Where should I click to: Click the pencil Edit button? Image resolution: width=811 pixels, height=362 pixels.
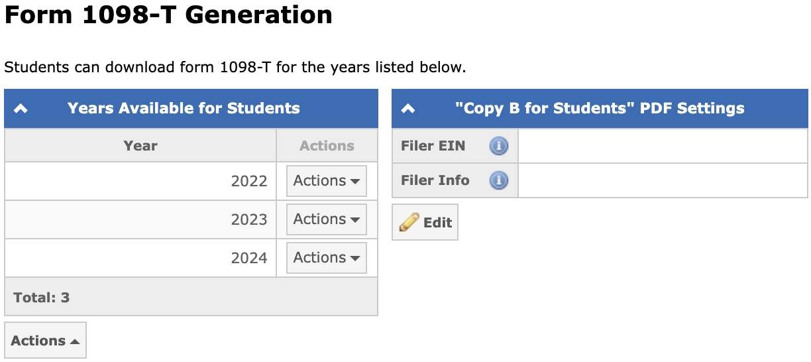tap(425, 223)
